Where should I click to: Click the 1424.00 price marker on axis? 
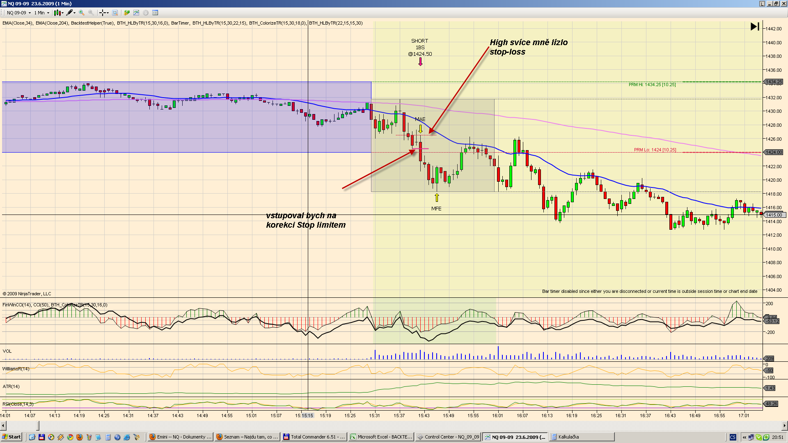(774, 152)
